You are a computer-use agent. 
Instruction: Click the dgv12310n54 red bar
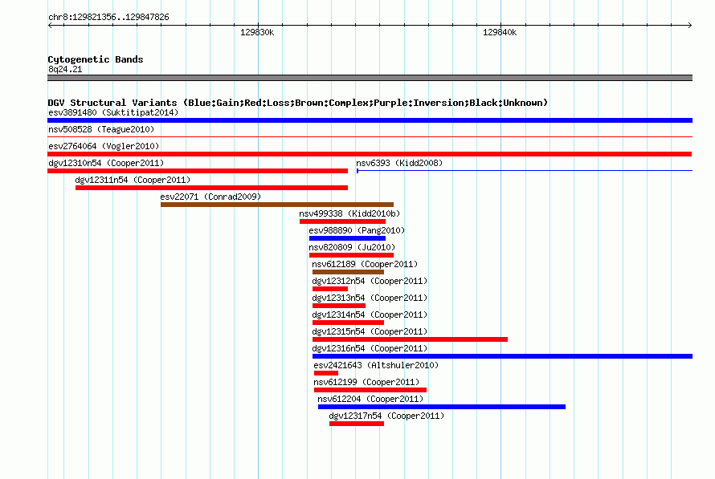[198, 171]
